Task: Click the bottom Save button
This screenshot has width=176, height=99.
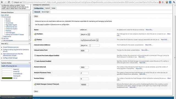Action: coord(36,91)
